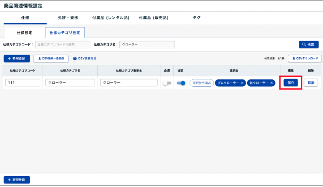Click the 仕様カテゴリ名 search field containing クローラー
Viewport: 323px width, 187px height.
click(x=147, y=45)
